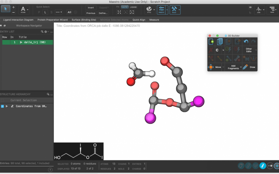This screenshot has width=279, height=174.
Task: Open the Jobs monitor icon
Action: coord(259,10)
